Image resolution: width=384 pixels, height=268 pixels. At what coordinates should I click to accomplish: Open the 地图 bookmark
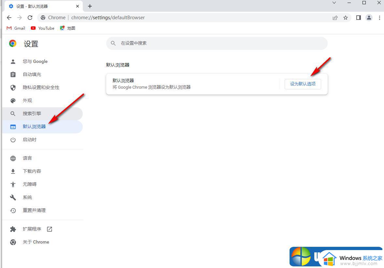click(68, 28)
